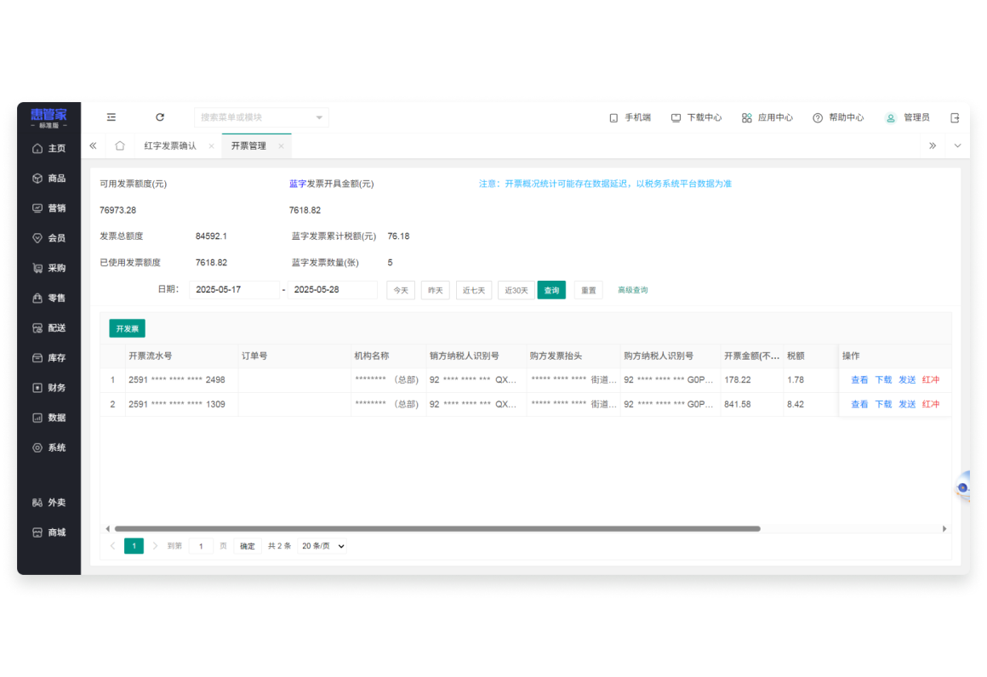The image size is (987, 677).
Task: Click the start date field 2025-05-17
Action: point(234,290)
